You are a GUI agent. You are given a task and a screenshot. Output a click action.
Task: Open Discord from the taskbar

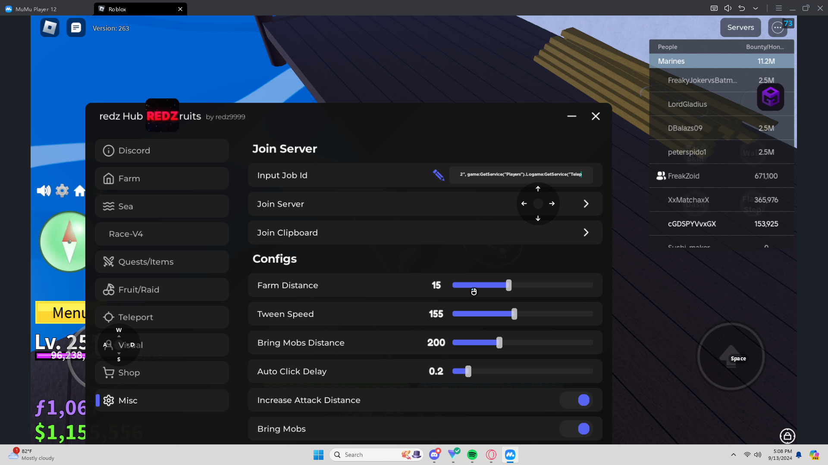[x=434, y=455]
